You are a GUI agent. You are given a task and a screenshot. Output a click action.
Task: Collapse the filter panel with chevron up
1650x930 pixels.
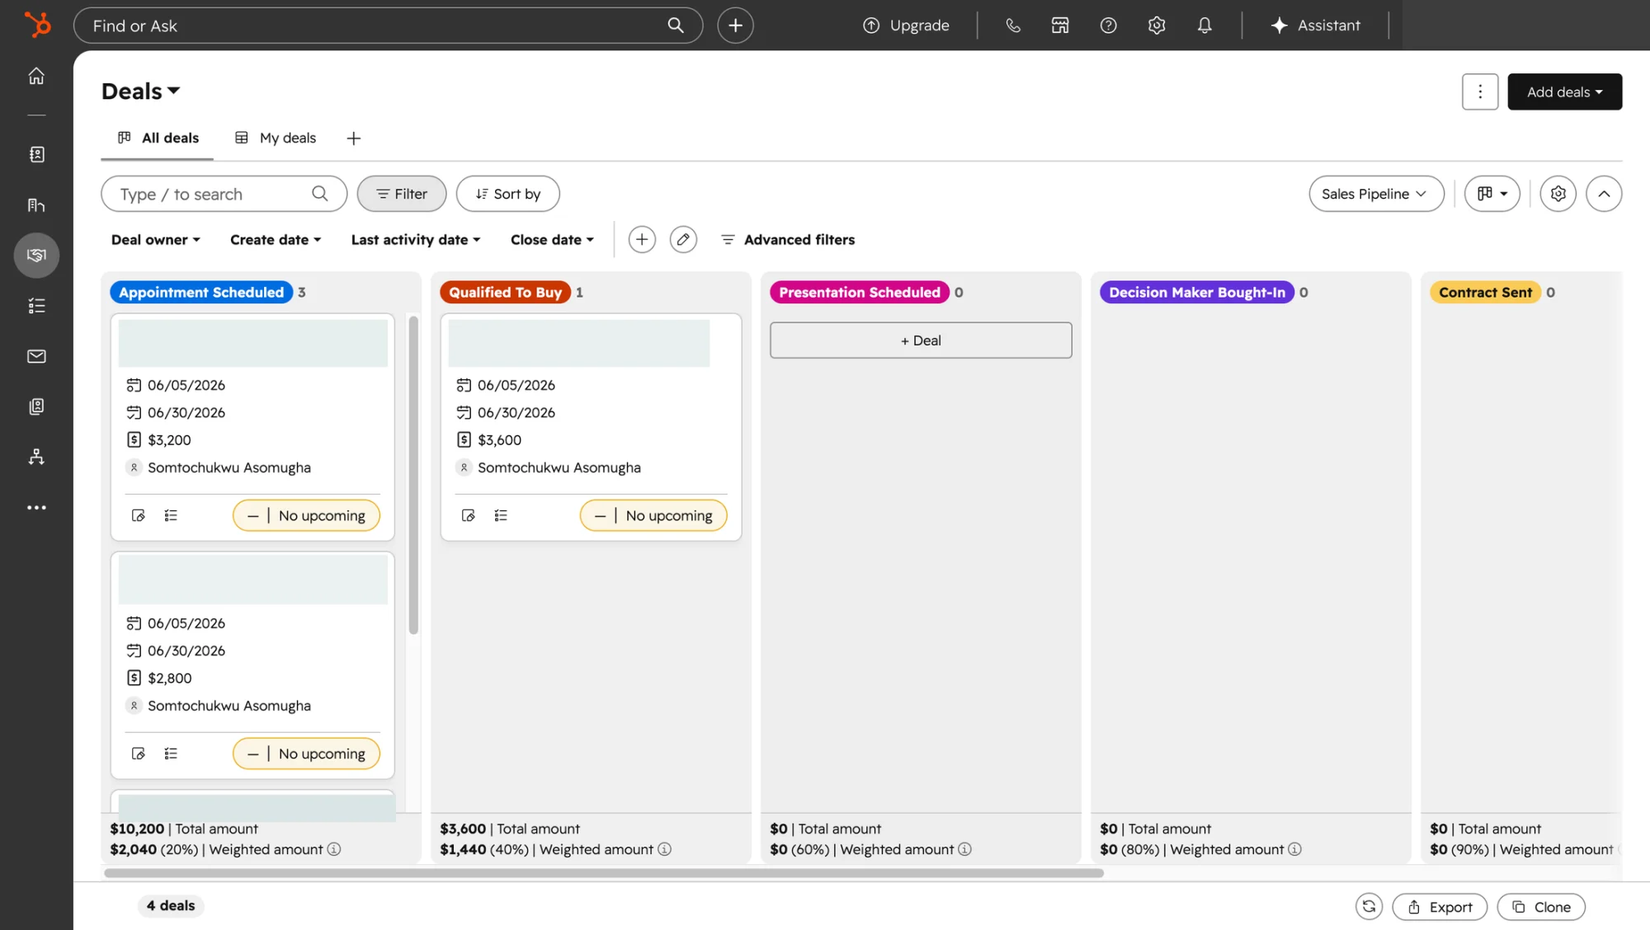click(x=1603, y=194)
